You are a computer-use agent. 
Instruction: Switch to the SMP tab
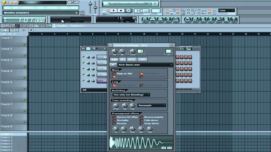(114, 59)
